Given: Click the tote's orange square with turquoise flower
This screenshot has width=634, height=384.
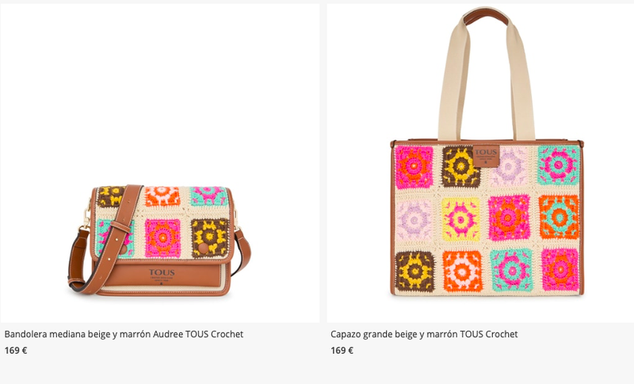Looking at the screenshot, I should tap(559, 217).
